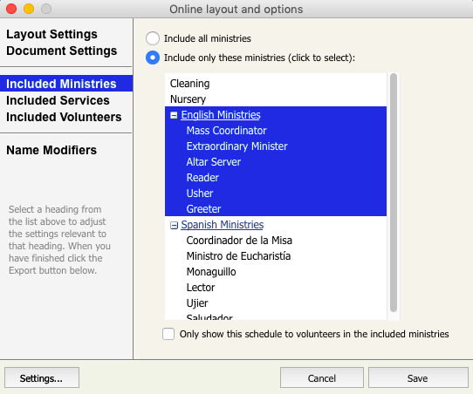This screenshot has width=473, height=394.
Task: Save the layout options
Action: point(418,377)
